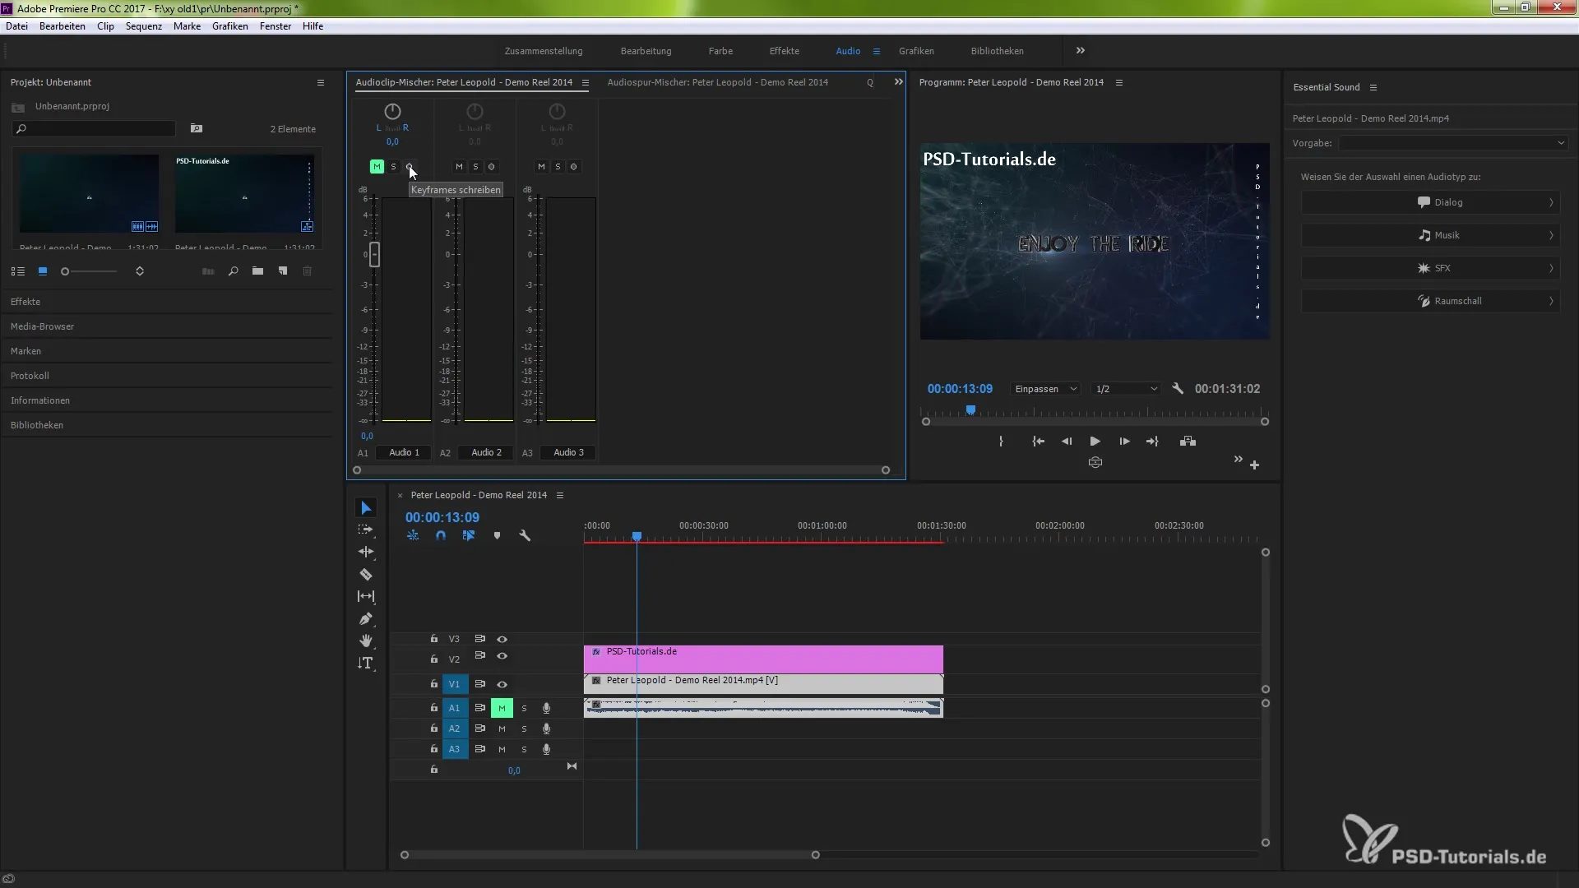Select the Track Select Forward tool
The height and width of the screenshot is (888, 1579).
click(366, 530)
